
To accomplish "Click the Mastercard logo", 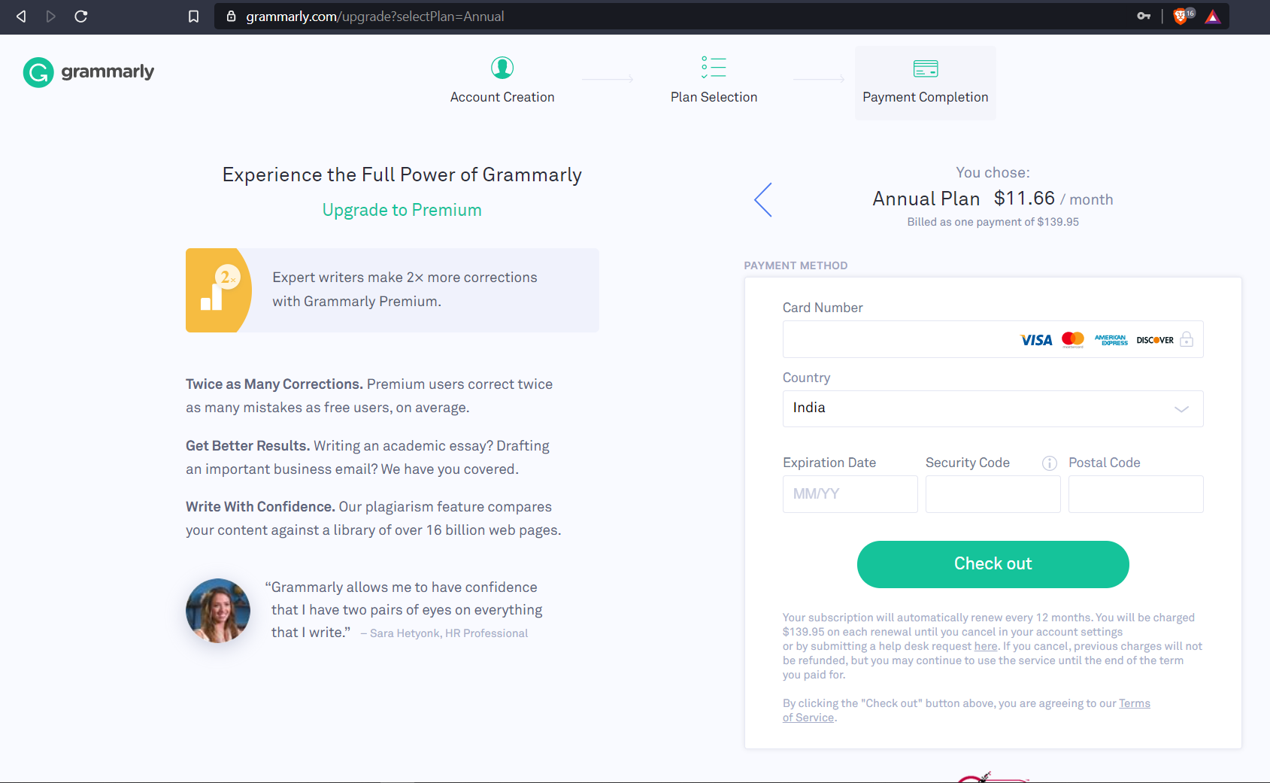I will pos(1073,340).
